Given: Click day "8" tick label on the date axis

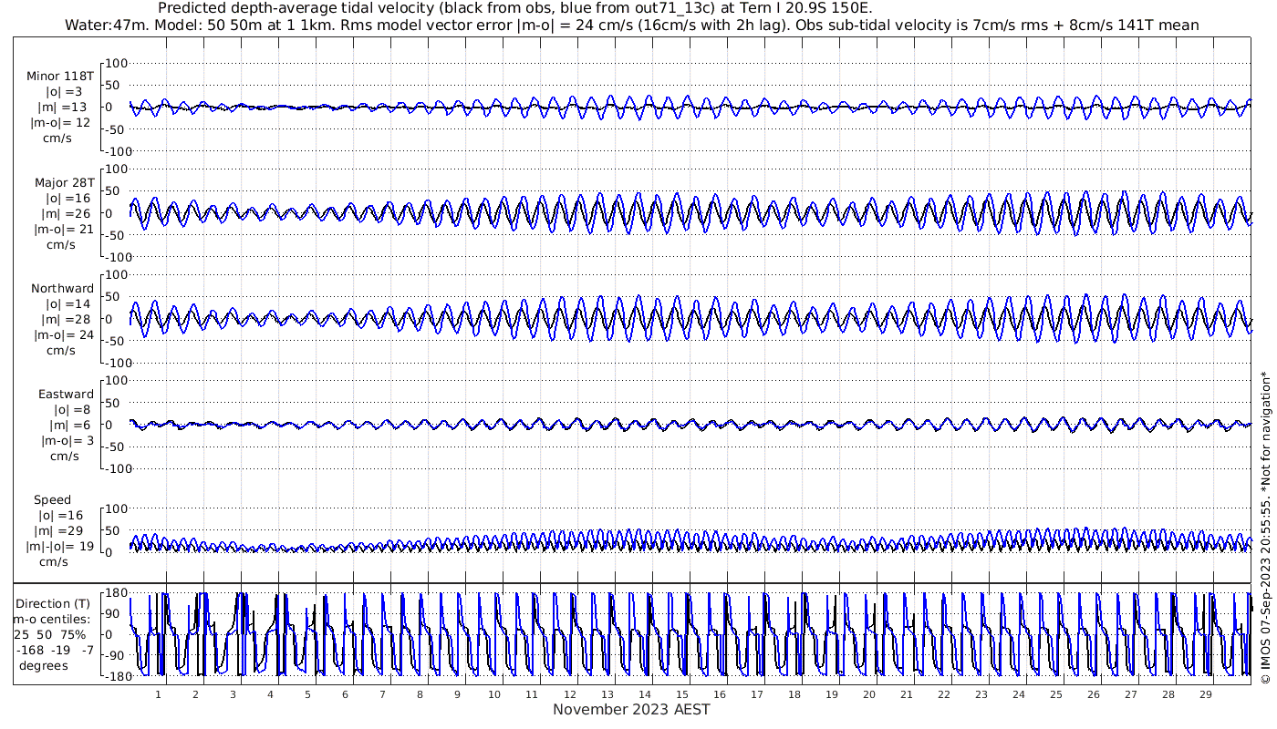Looking at the screenshot, I should 420,694.
